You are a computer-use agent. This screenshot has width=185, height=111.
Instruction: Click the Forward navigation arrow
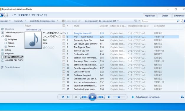[6, 15]
